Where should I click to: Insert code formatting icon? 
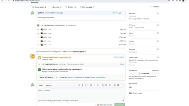click(x=94, y=85)
